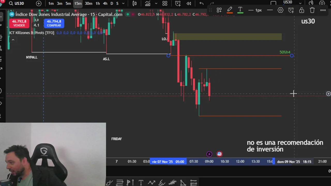Open the line style dropdown
This screenshot has width=331, height=186.
(x=270, y=10)
